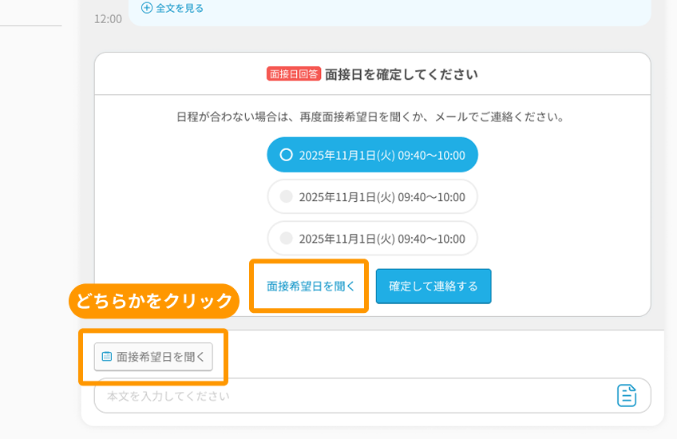Select the second interview date option

372,197
